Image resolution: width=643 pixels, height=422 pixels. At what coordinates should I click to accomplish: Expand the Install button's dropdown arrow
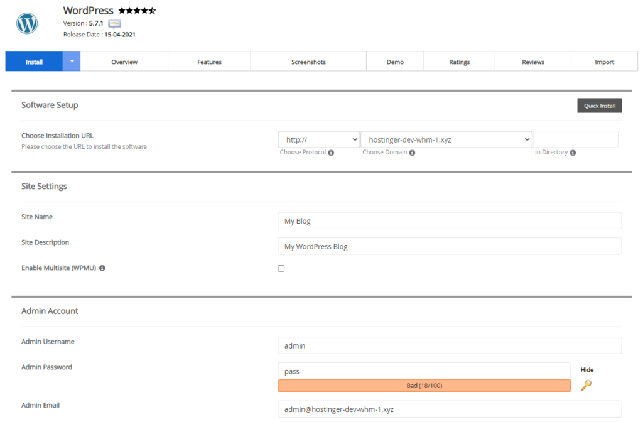tap(72, 61)
